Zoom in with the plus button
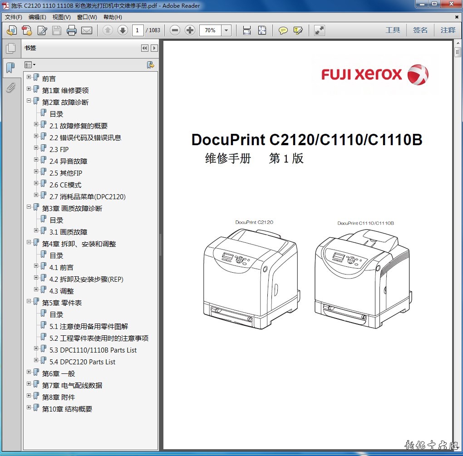Viewport: 463px width, 456px height. (190, 30)
